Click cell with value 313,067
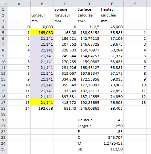This screenshot has width=151, height=154. 65,73
